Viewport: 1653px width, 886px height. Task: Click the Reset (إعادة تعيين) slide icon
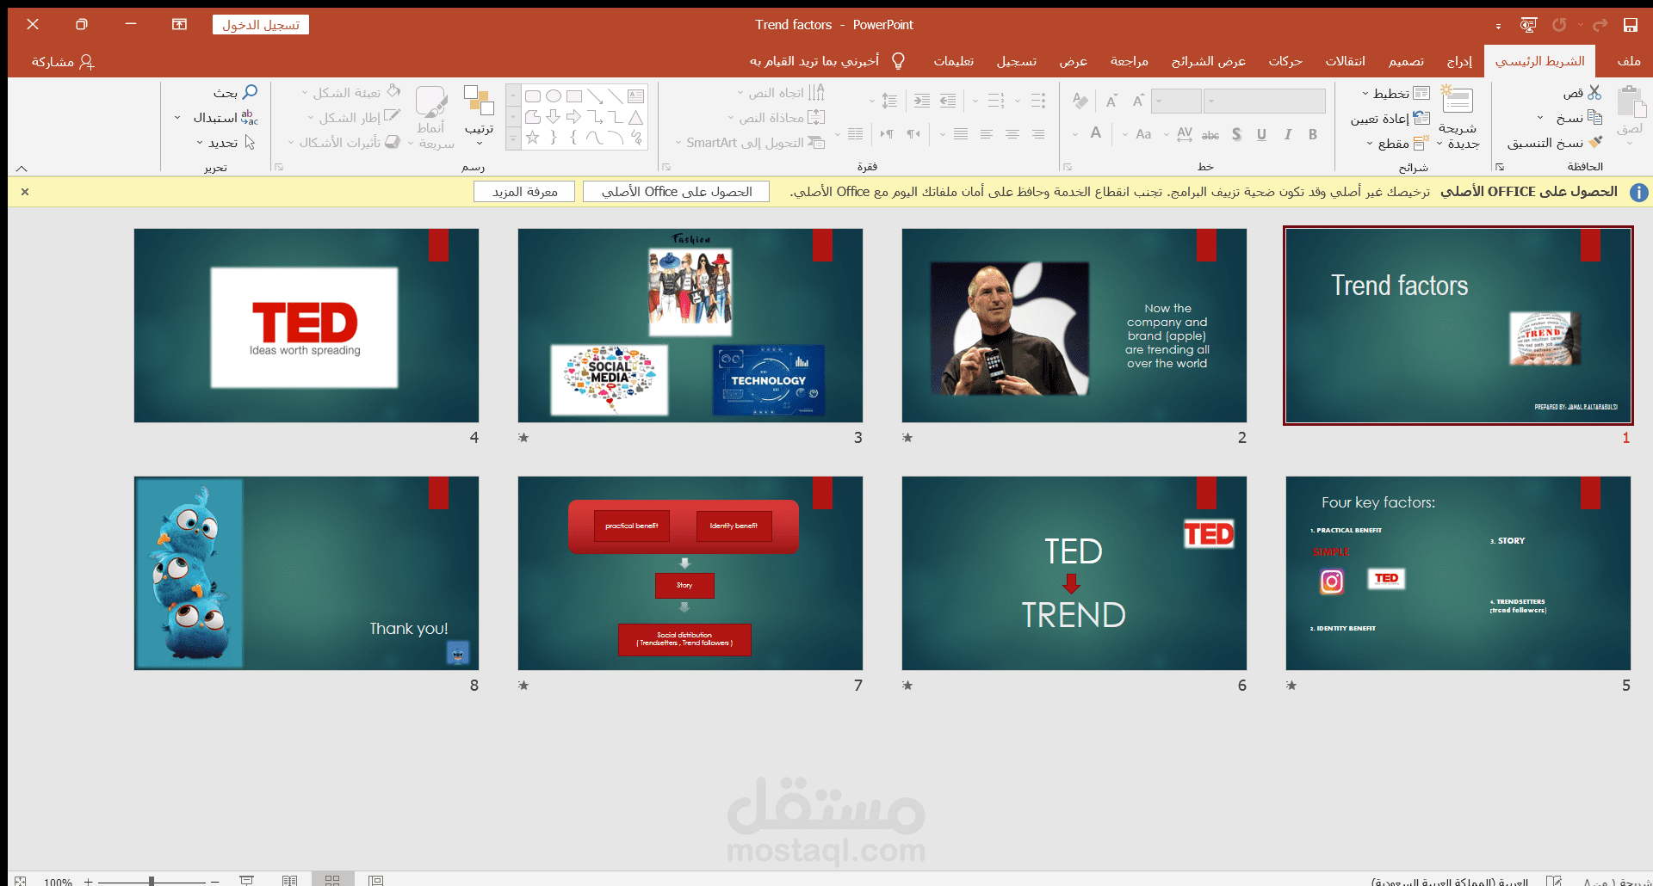(x=1421, y=118)
